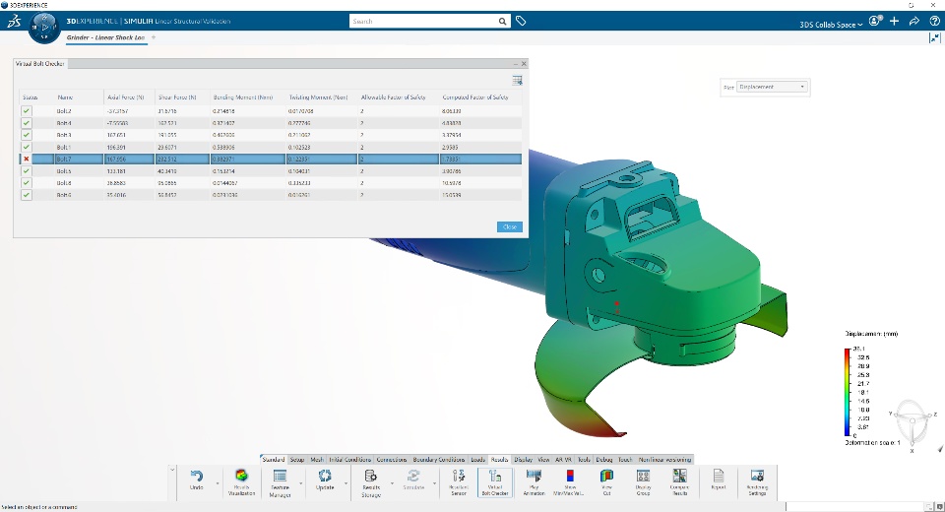Screen dimensions: 945x512
Task: Click the Bolt.3 status check box
Action: [26, 135]
